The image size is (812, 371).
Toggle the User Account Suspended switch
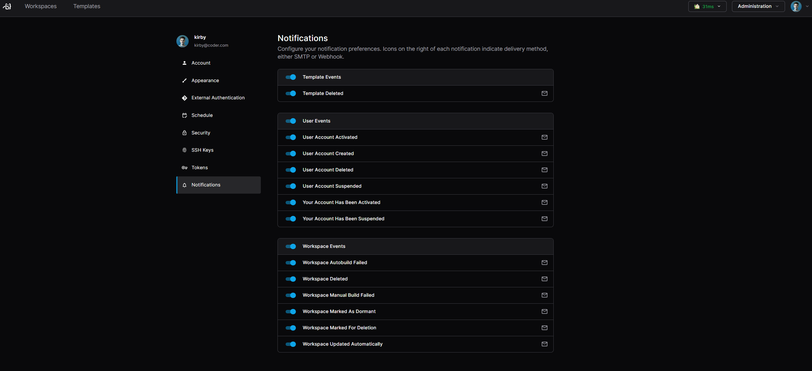[291, 186]
